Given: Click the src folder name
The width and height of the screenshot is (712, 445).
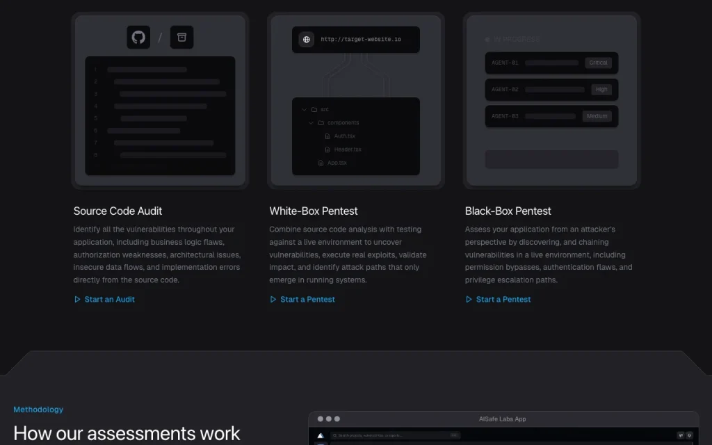Looking at the screenshot, I should (325, 109).
